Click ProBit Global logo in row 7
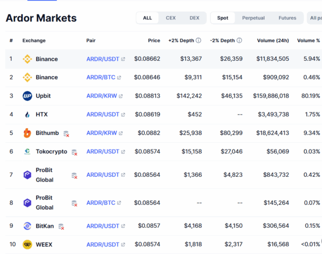Screen dimensions: 322x254 pyautogui.click(x=27, y=175)
